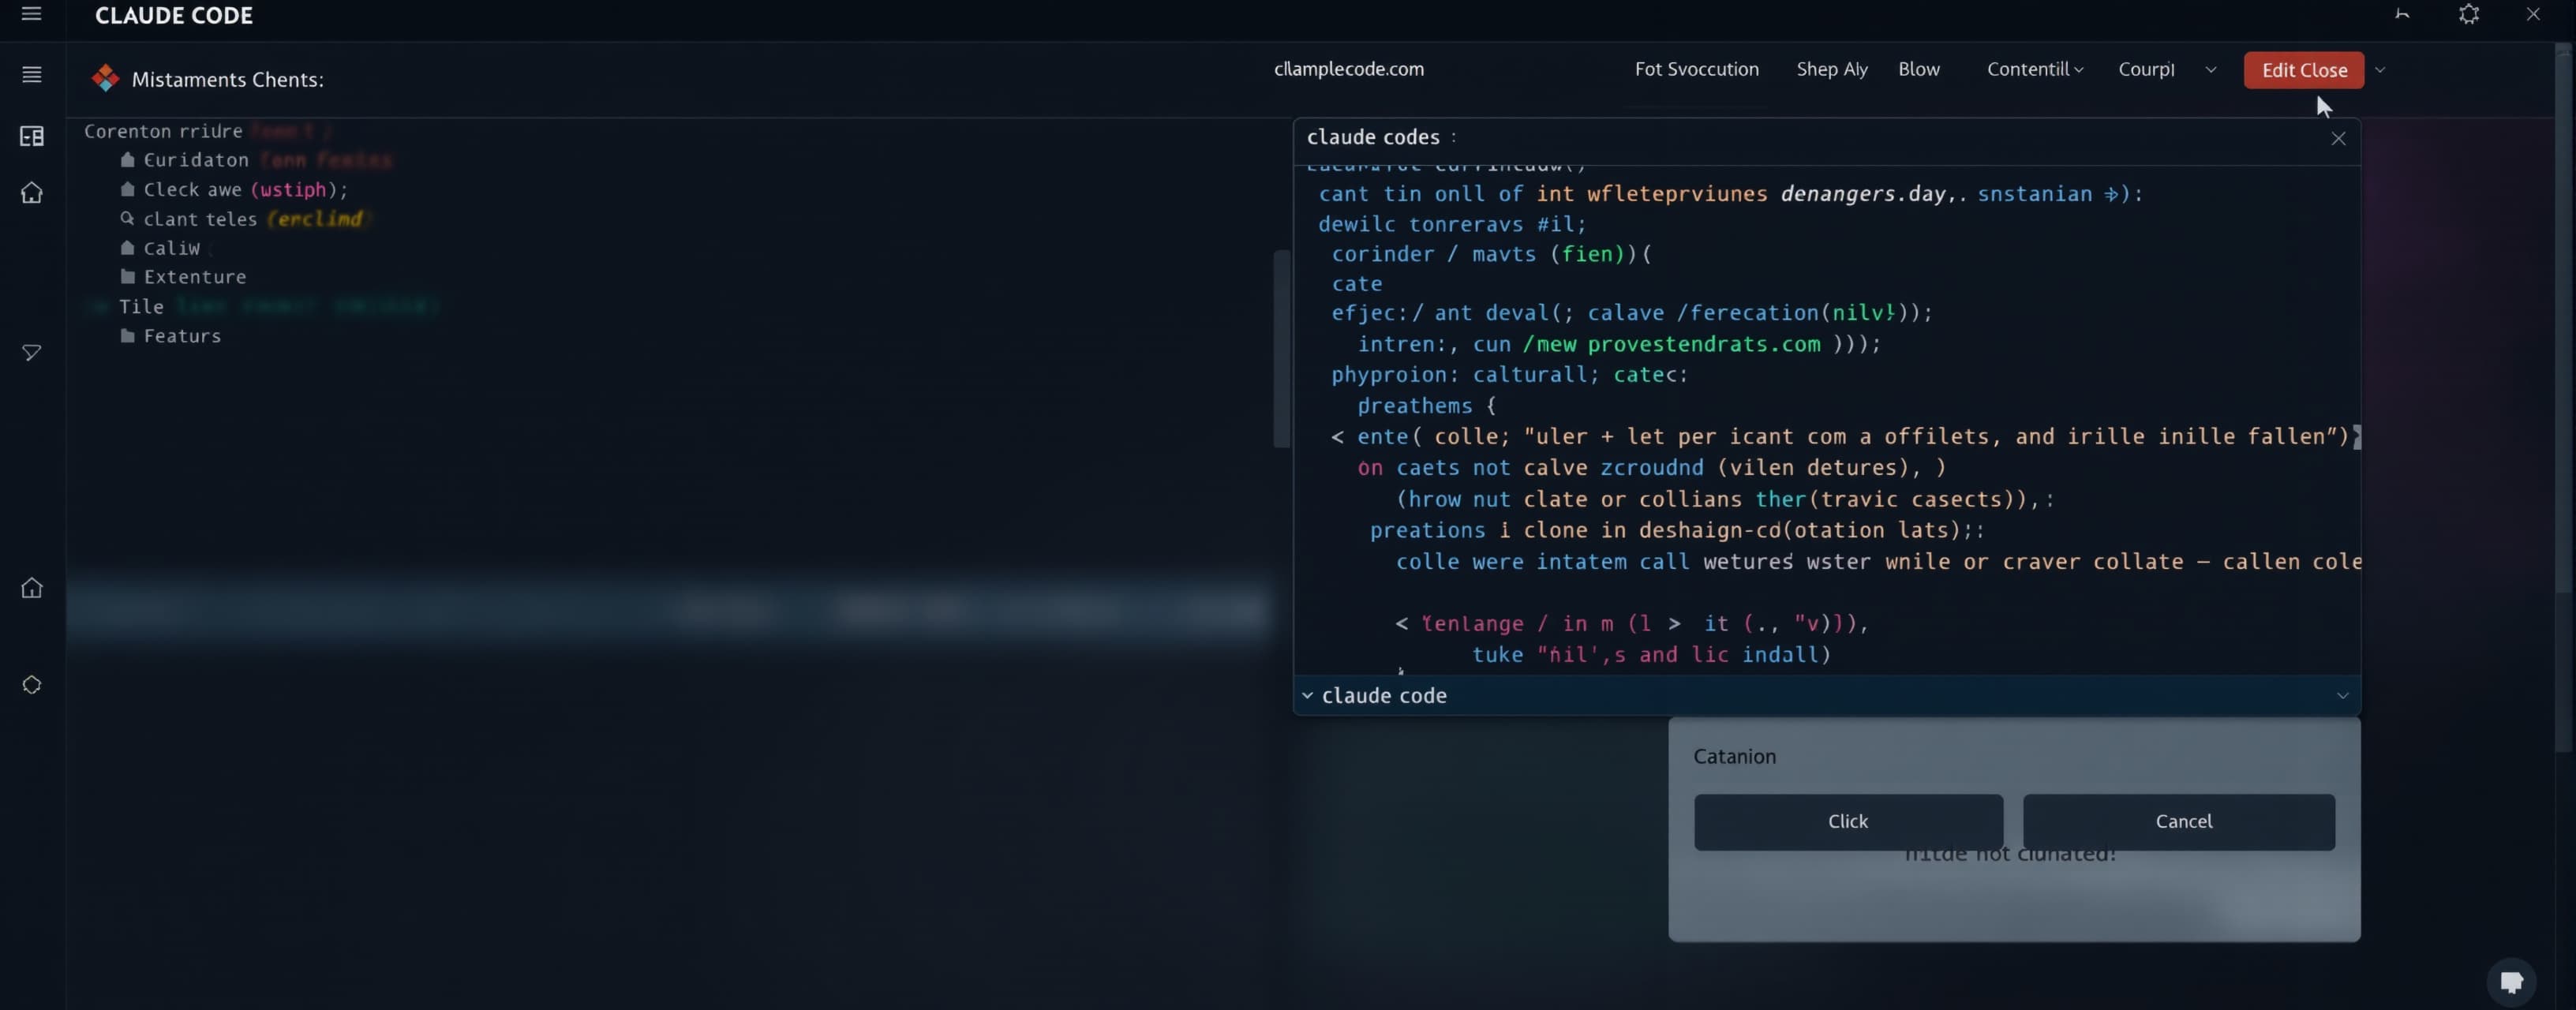Click the code line starting dewilc tonreravs
This screenshot has height=1010, width=2576.
tap(1451, 224)
